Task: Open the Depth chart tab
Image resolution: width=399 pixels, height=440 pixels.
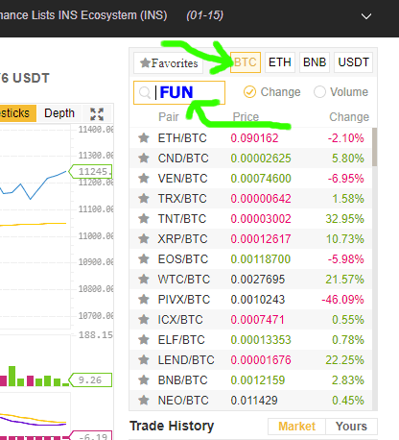Action: pyautogui.click(x=59, y=113)
